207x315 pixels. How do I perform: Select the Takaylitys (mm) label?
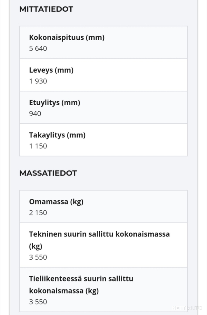[x=57, y=135]
